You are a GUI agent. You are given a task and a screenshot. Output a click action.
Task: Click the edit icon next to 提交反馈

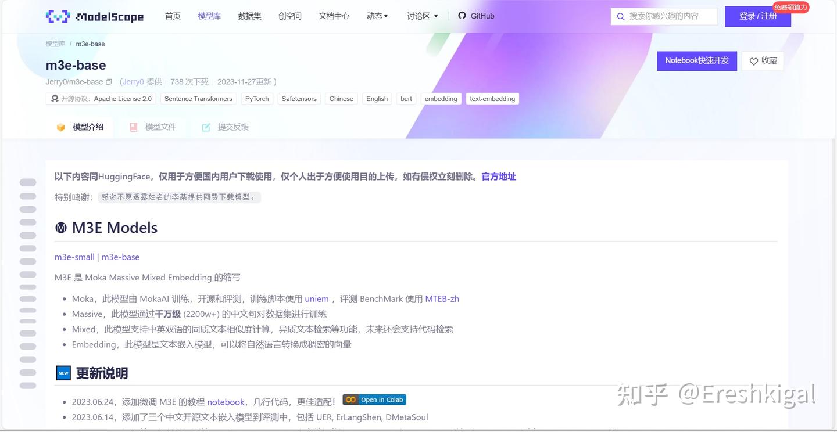[x=206, y=127]
